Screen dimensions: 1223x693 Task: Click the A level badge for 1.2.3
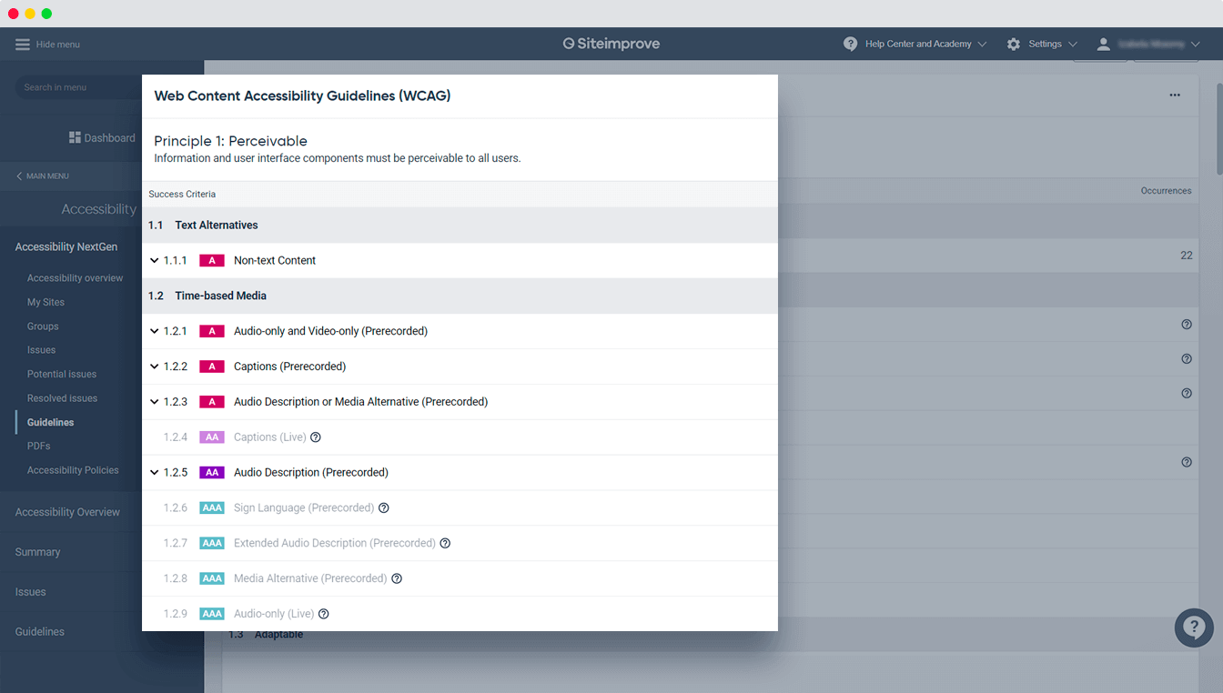tap(212, 402)
